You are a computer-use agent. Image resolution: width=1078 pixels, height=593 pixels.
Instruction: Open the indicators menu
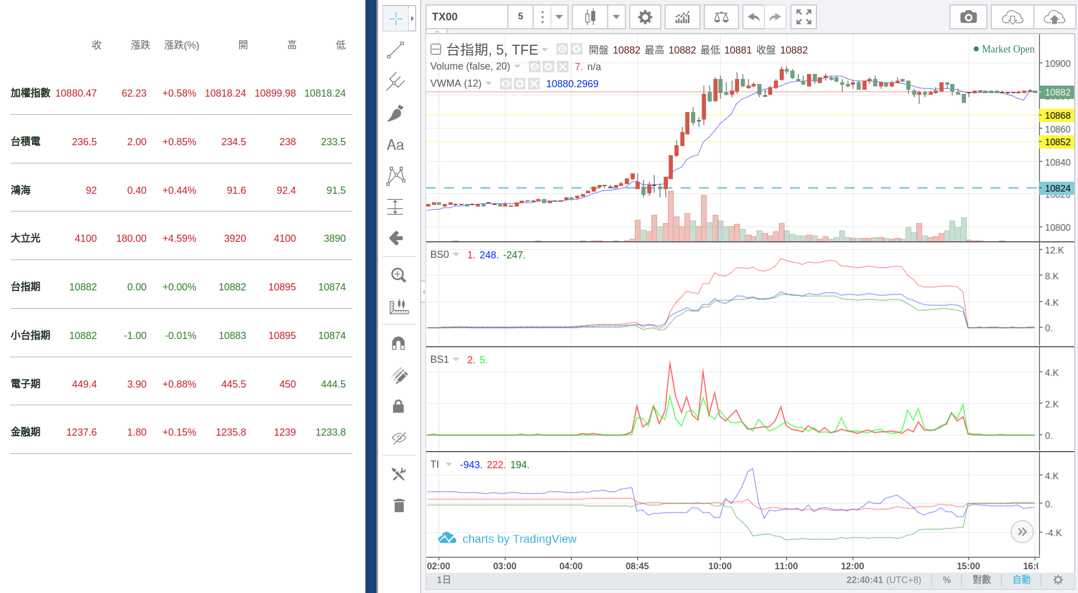[x=683, y=17]
